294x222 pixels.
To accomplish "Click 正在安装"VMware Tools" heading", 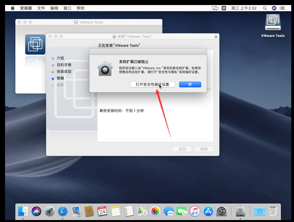I will (119, 45).
